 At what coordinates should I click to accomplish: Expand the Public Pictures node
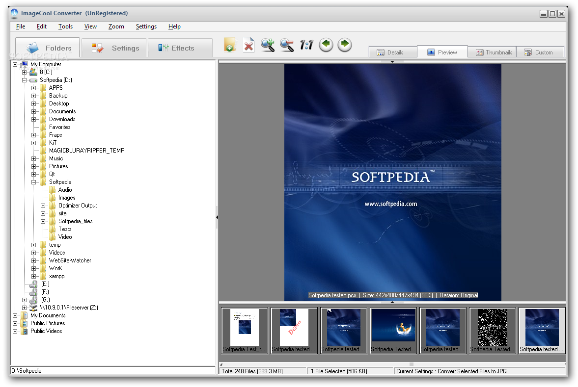15,323
